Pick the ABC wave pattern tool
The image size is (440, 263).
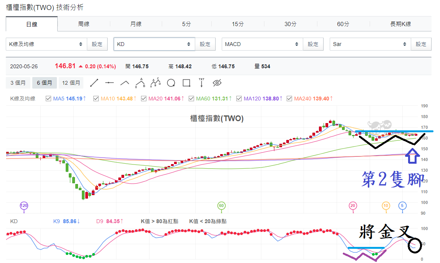pos(140,83)
